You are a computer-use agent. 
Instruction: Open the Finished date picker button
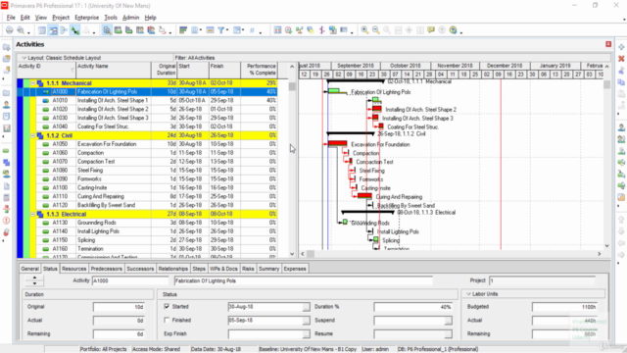306,321
